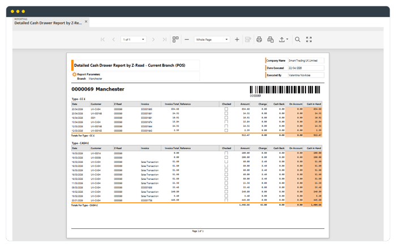Click the 'Valentina Novikova' executed-by value
This screenshot has height=247, width=396.
point(299,75)
